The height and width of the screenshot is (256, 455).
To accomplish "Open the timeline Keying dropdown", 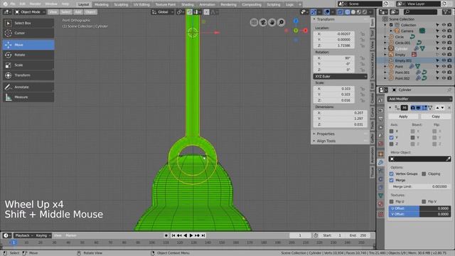I will click(43, 235).
